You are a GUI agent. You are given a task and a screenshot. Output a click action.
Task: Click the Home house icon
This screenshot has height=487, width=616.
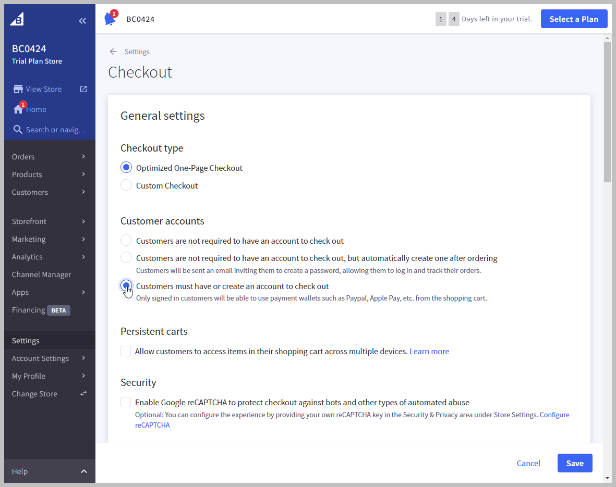[x=18, y=109]
